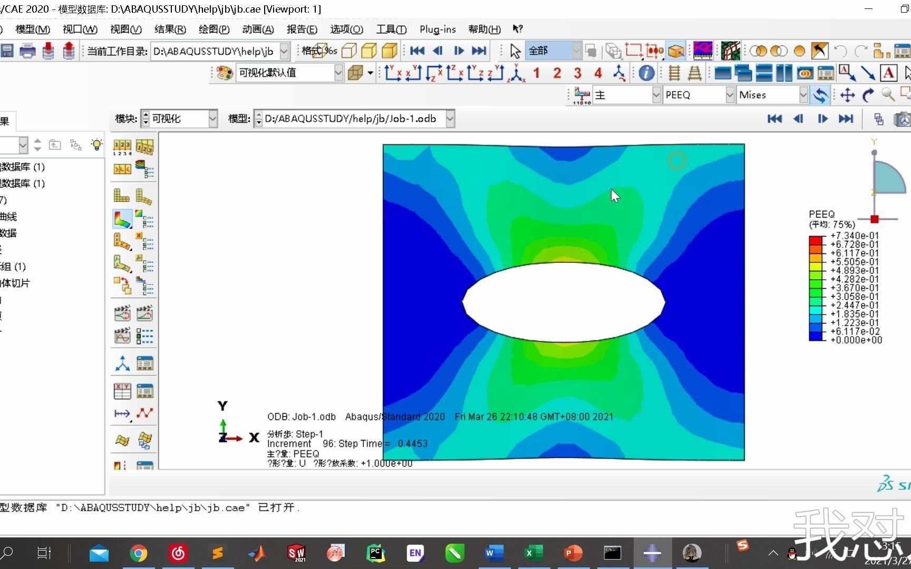The image size is (911, 569).
Task: Apply custom view number 1
Action: coord(536,73)
